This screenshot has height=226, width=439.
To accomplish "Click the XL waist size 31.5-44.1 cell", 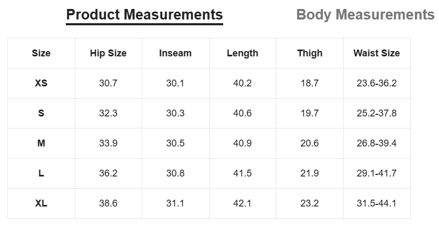I will (376, 203).
